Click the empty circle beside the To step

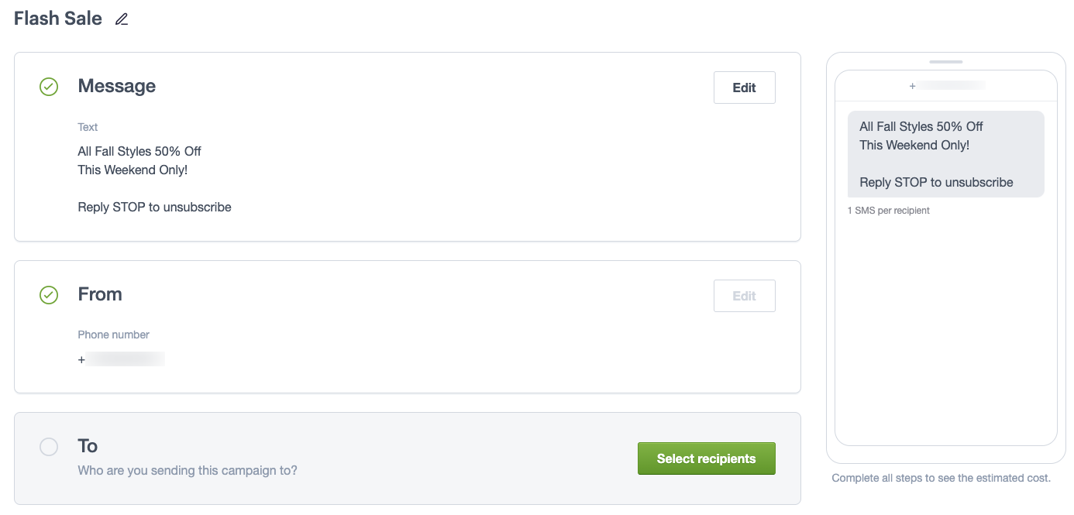(x=49, y=447)
